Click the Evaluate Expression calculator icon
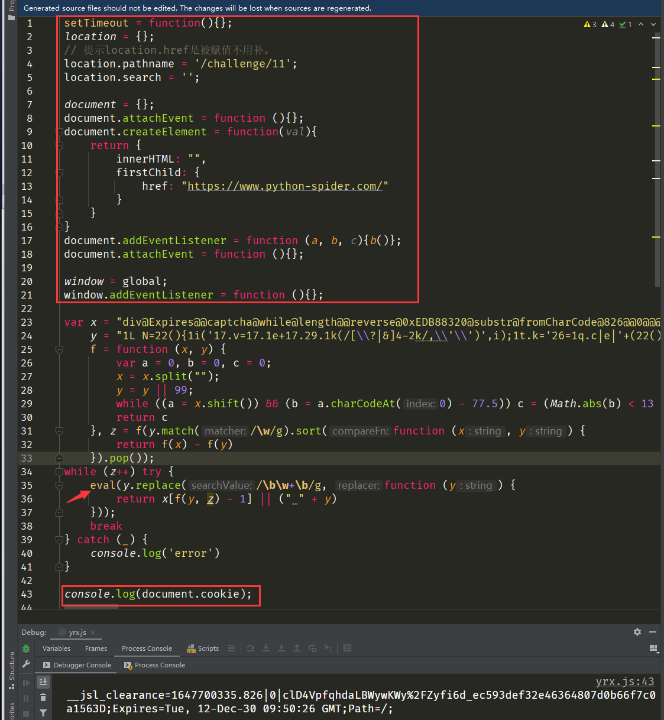This screenshot has width=664, height=720. [347, 648]
